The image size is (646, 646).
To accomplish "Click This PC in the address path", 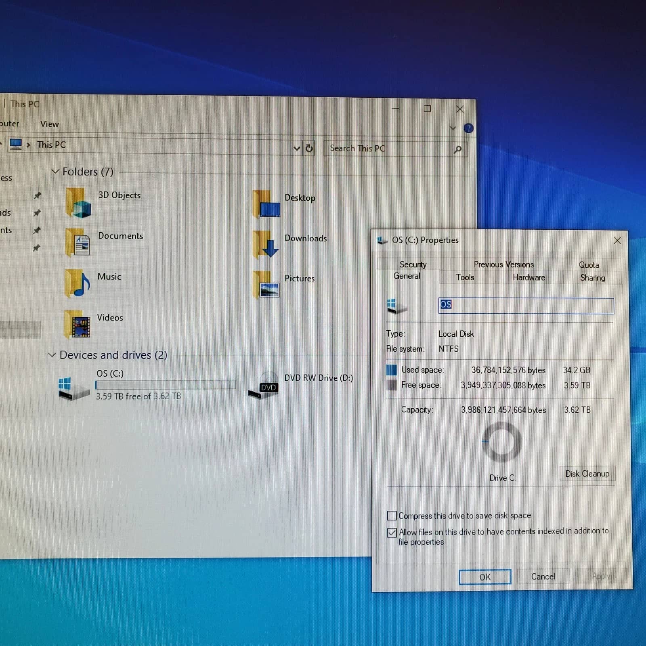I will [51, 145].
